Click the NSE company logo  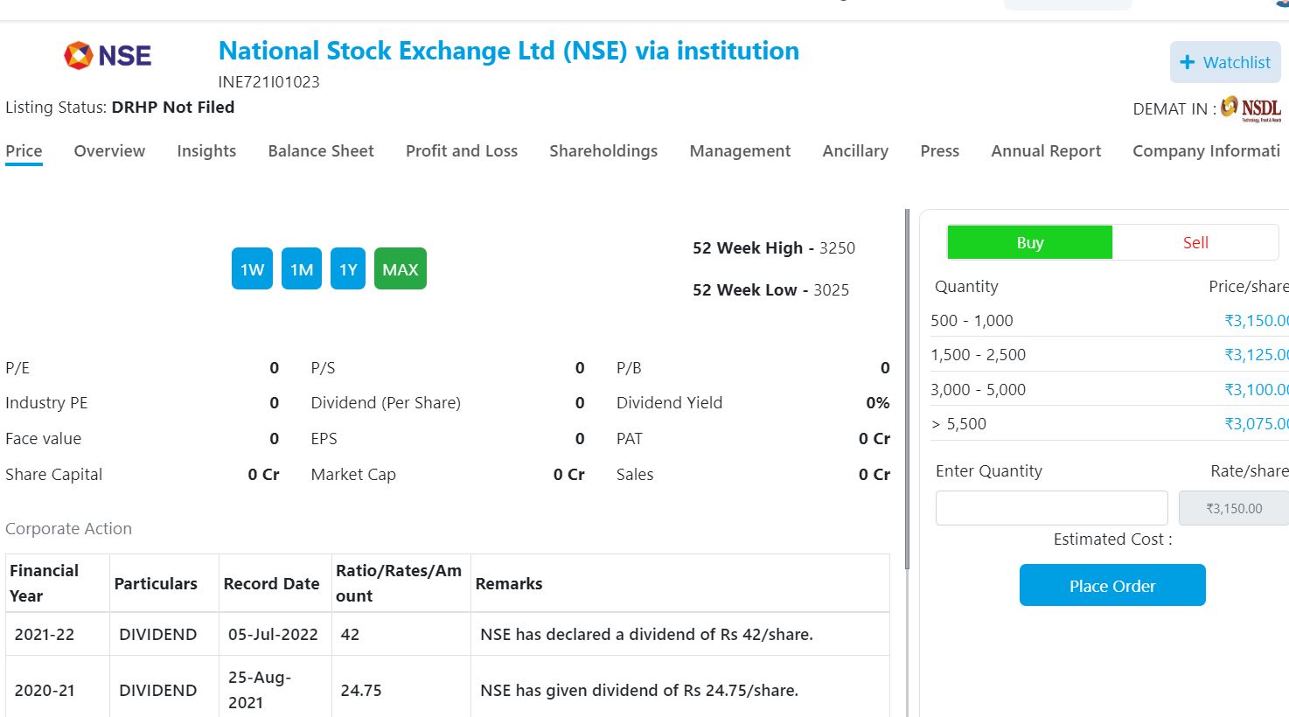coord(108,55)
